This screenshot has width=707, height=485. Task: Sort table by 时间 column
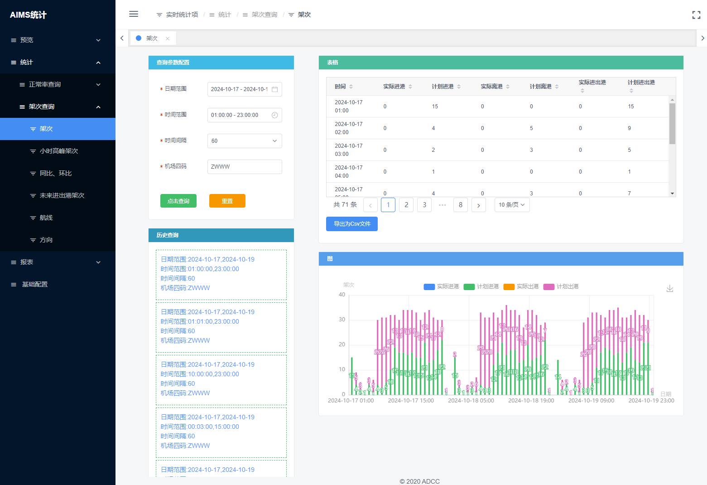(x=351, y=87)
